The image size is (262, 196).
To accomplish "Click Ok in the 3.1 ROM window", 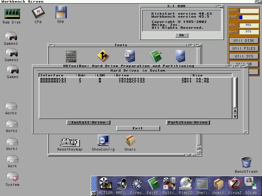I will [x=182, y=35].
